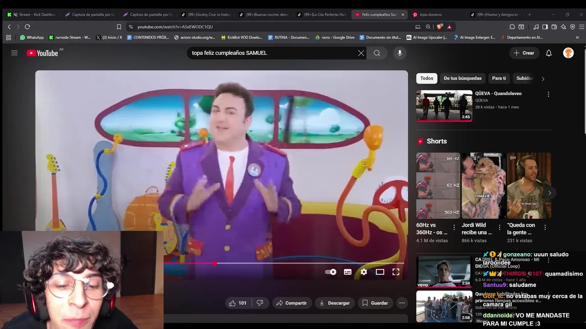Show next Shorts with arrow

(x=549, y=193)
